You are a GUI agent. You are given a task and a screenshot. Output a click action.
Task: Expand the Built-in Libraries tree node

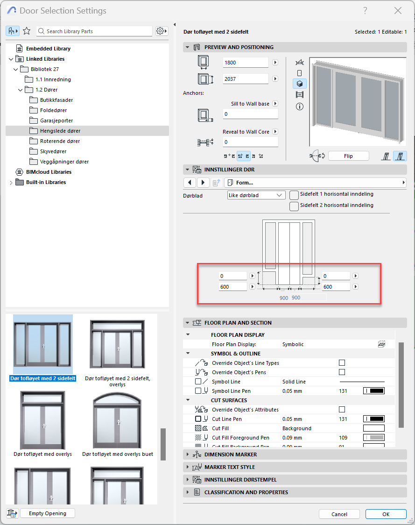pyautogui.click(x=11, y=183)
